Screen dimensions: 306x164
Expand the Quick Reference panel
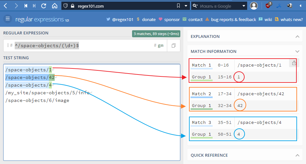click(297, 155)
